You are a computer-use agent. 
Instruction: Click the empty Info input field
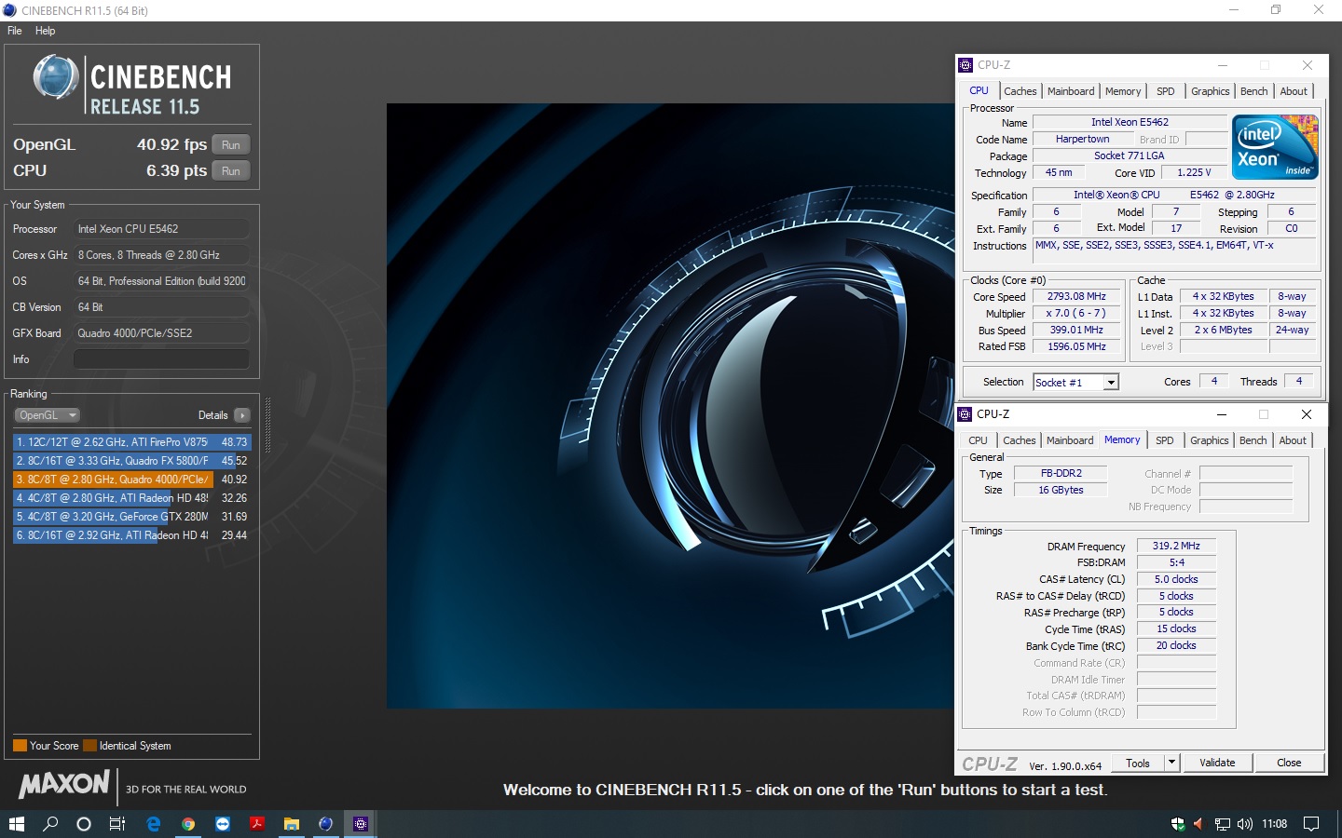pos(161,359)
